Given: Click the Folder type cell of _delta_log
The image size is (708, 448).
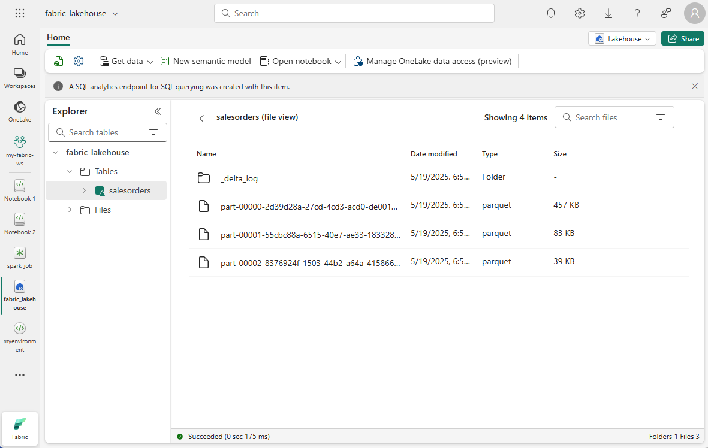Looking at the screenshot, I should click(x=493, y=177).
